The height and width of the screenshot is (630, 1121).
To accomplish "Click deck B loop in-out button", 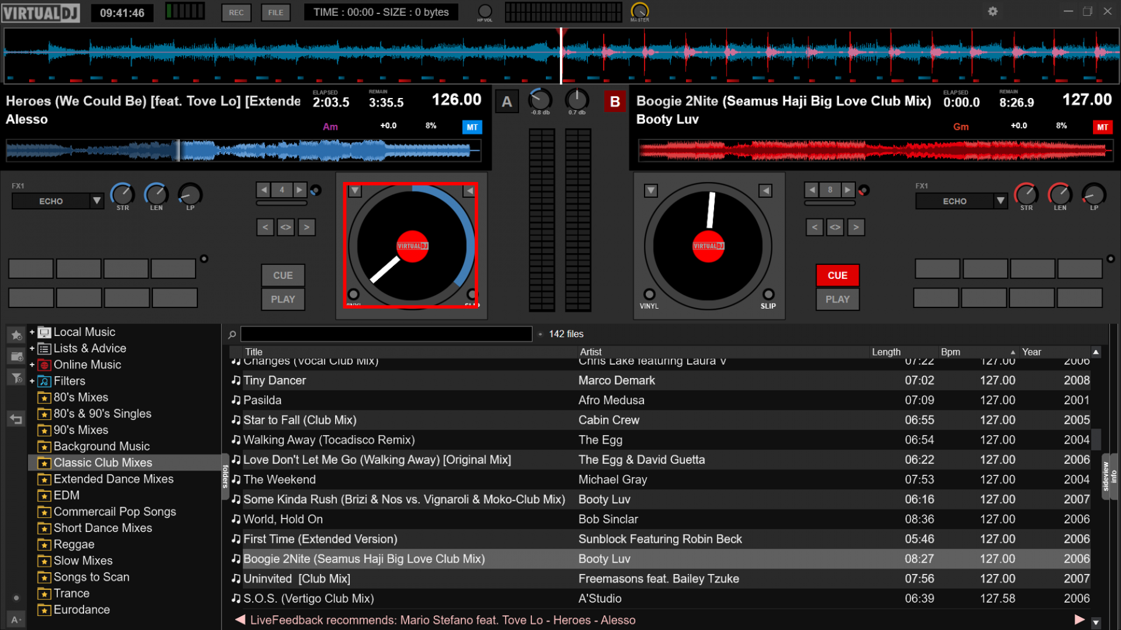I will (835, 227).
